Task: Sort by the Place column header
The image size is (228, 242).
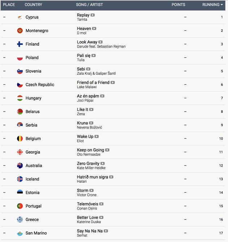Action: point(9,5)
